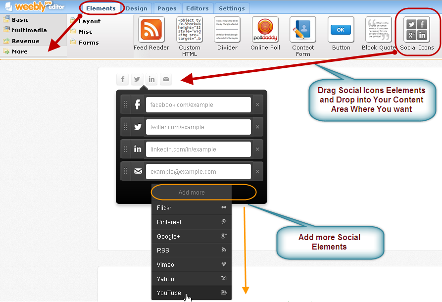This screenshot has width=442, height=302.
Task: Expand the Add more social dropdown
Action: click(192, 193)
